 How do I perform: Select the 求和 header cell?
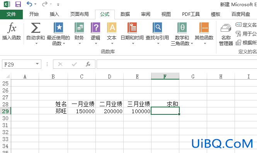point(165,104)
